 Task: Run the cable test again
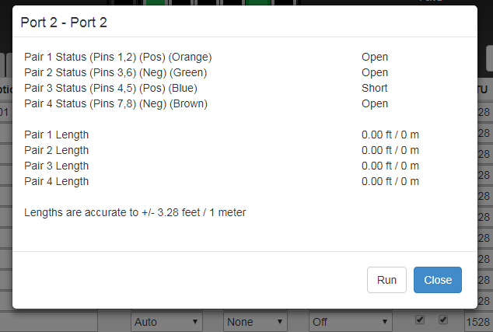(x=386, y=280)
